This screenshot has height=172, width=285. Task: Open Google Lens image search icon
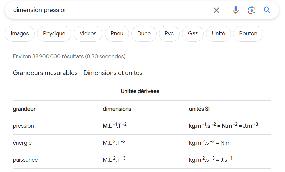click(x=252, y=10)
